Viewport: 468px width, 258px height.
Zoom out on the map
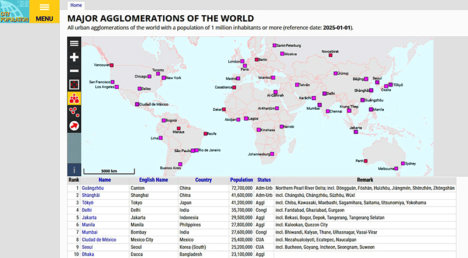coord(74,71)
